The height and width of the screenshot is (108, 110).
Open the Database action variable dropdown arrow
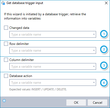[94, 83]
